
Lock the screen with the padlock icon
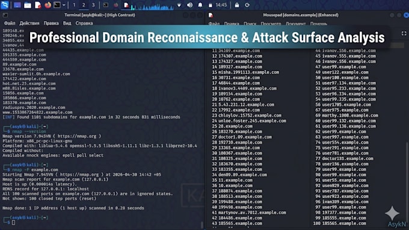coord(237,5)
